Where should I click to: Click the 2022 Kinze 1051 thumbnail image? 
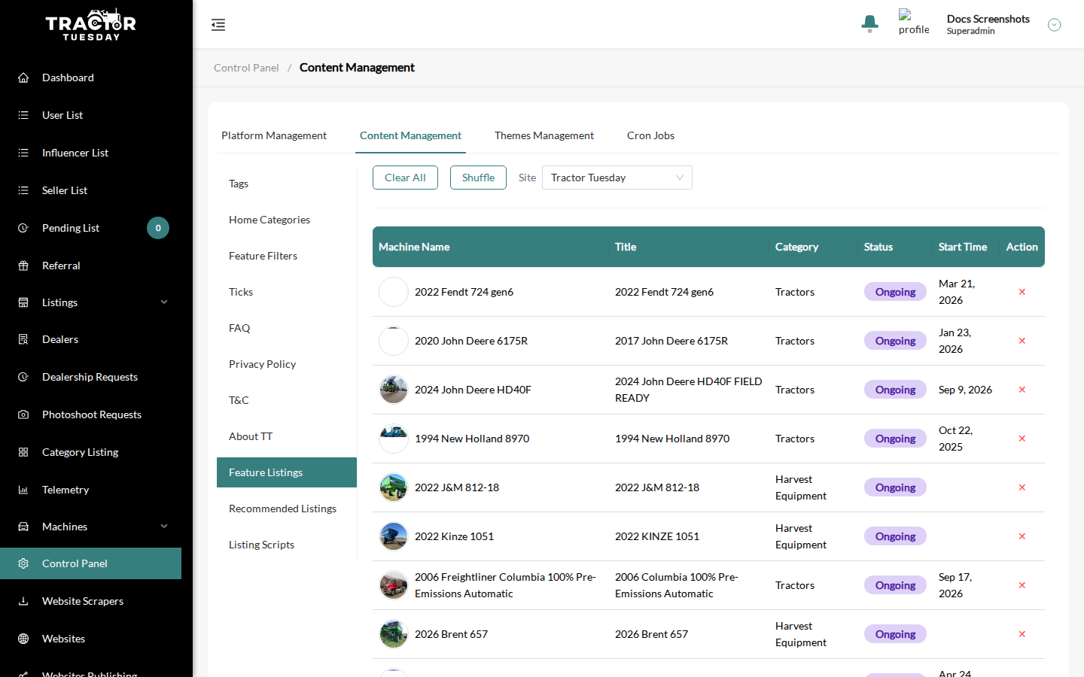(x=394, y=536)
